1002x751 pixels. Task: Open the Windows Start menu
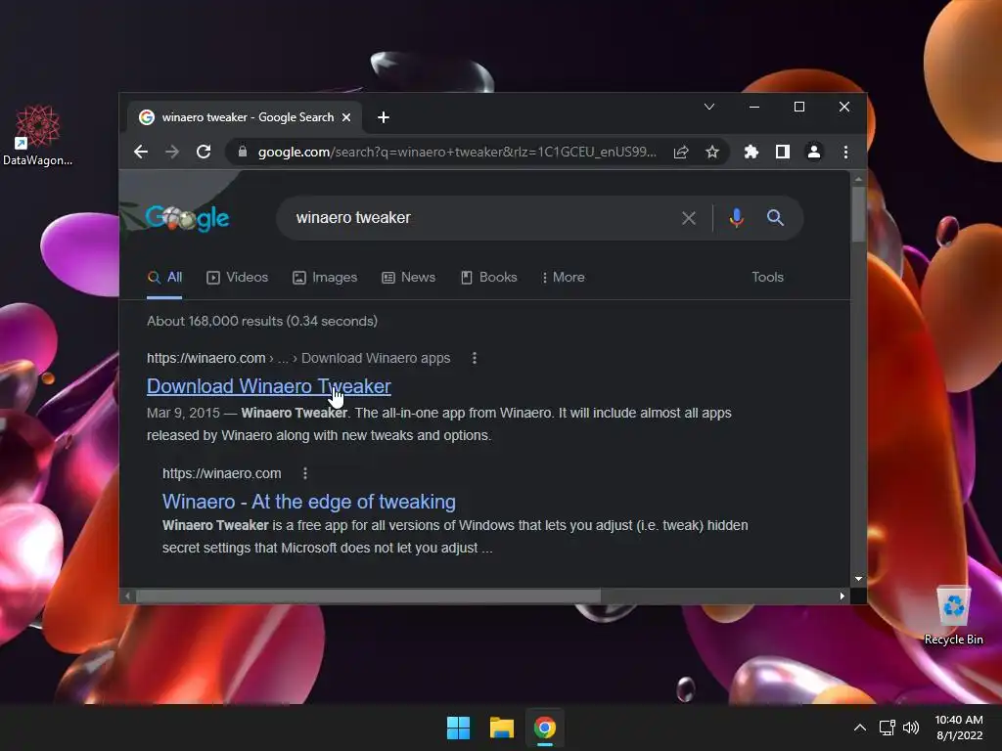458,728
